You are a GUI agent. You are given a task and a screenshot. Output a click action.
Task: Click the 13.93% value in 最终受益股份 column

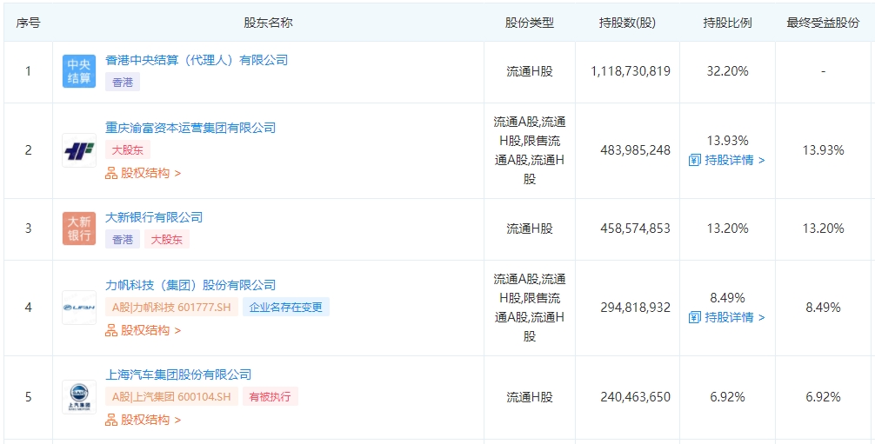tap(823, 150)
